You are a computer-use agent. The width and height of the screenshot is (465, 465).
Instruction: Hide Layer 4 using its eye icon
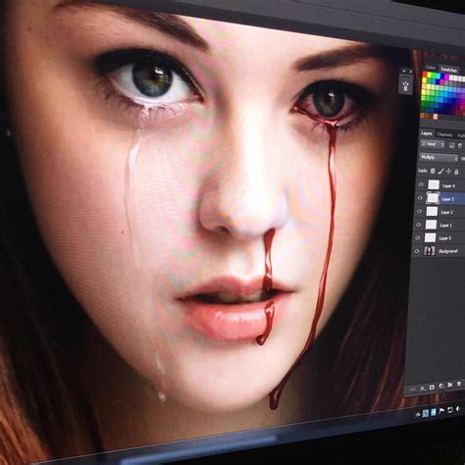point(421,184)
